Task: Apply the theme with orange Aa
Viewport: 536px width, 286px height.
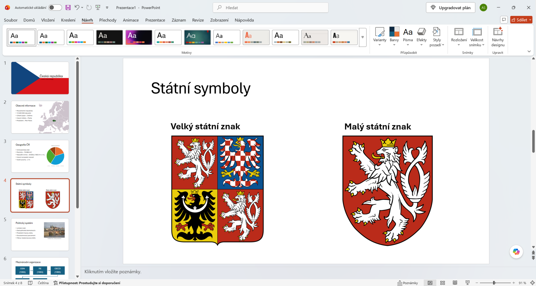Action: (x=256, y=37)
